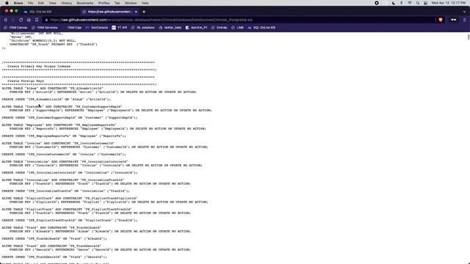
Task: Click the ALTER TABLE "Album" line
Action: coord(52,89)
